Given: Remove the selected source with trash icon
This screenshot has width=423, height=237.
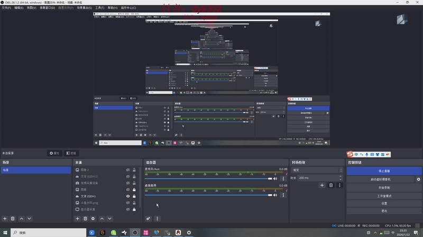Looking at the screenshot, I should click(85, 219).
